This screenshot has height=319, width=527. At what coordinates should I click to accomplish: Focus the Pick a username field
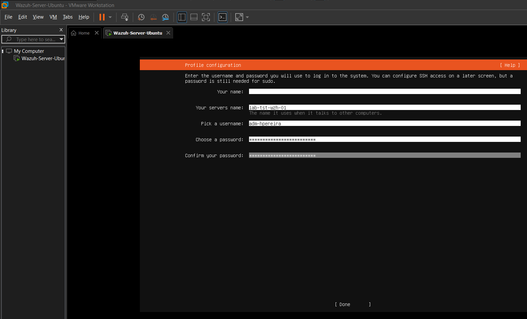[x=385, y=123]
